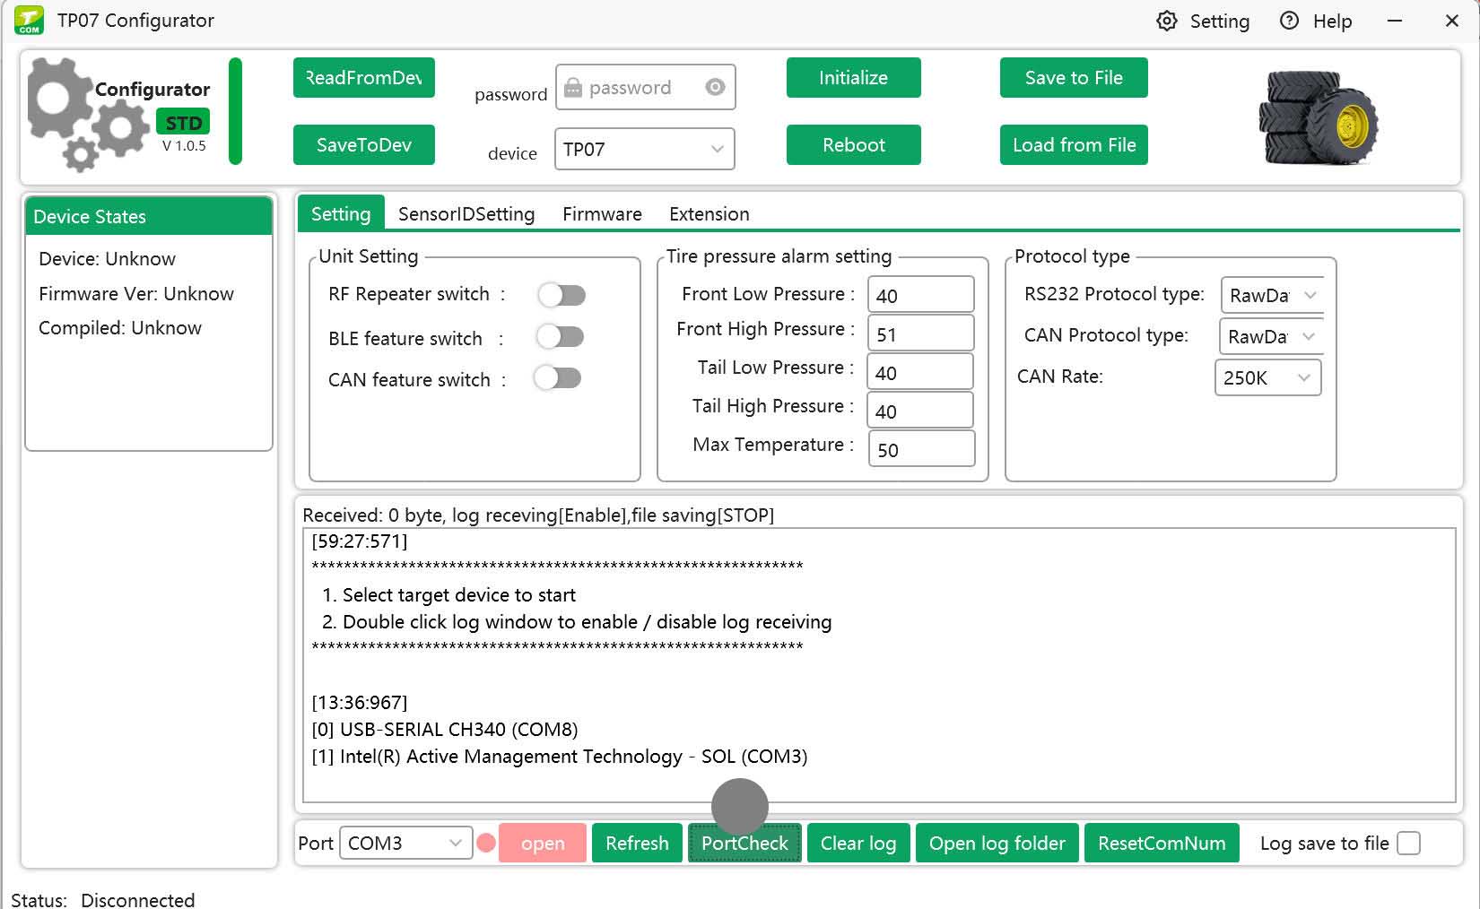Click the tire stack image
The image size is (1480, 909).
pos(1318,117)
